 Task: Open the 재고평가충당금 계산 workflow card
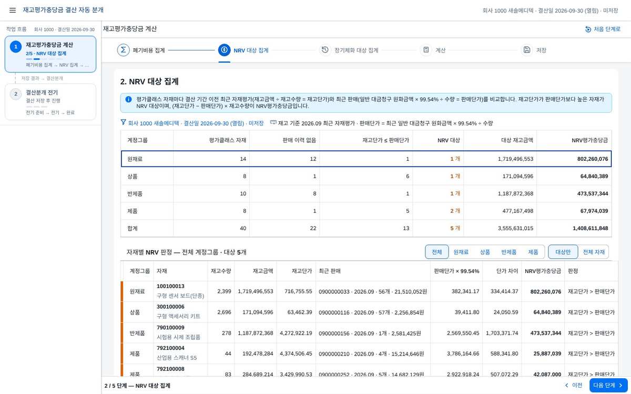50,54
